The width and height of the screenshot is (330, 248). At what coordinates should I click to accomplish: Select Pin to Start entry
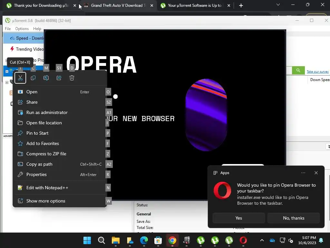pos(60,133)
